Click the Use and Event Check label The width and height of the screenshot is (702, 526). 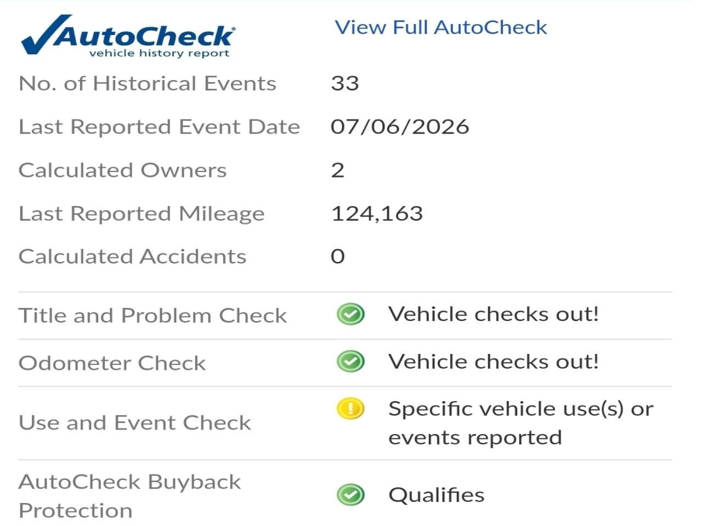pyautogui.click(x=135, y=422)
